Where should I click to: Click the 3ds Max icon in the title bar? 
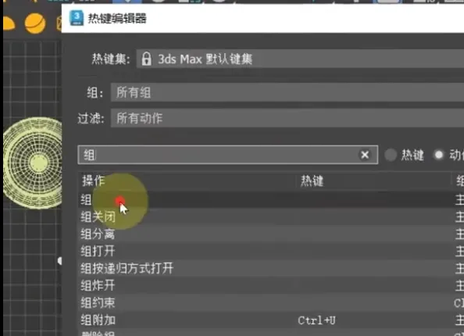[77, 18]
